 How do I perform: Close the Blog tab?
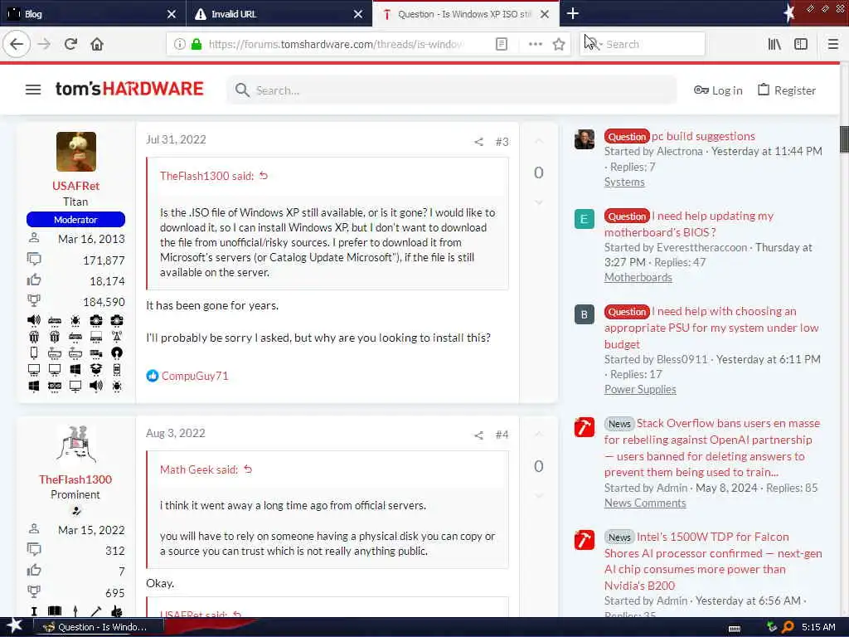pos(171,14)
